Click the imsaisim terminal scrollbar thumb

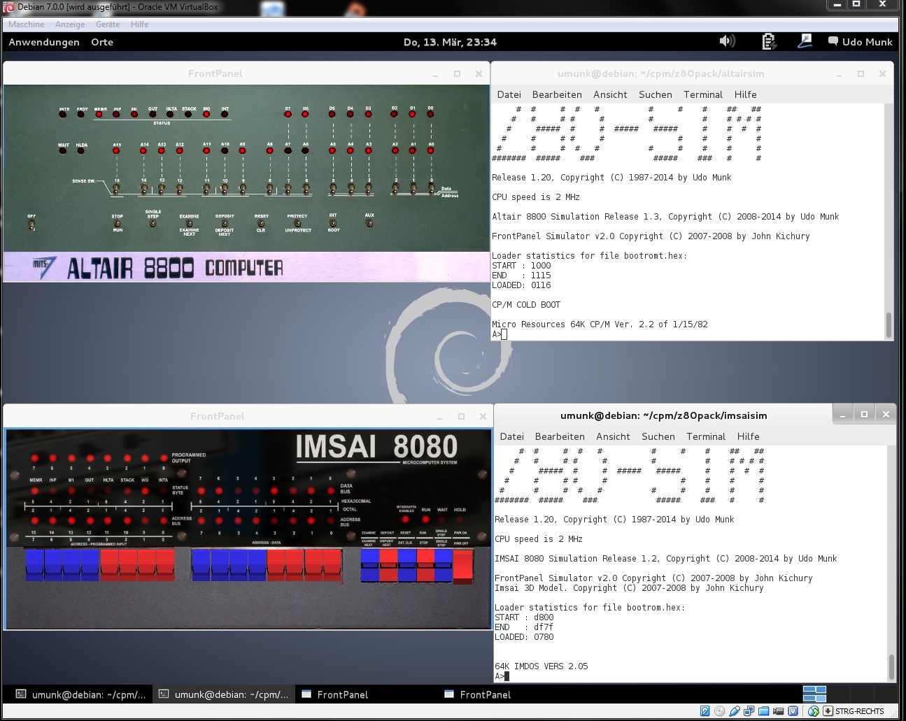pos(891,667)
